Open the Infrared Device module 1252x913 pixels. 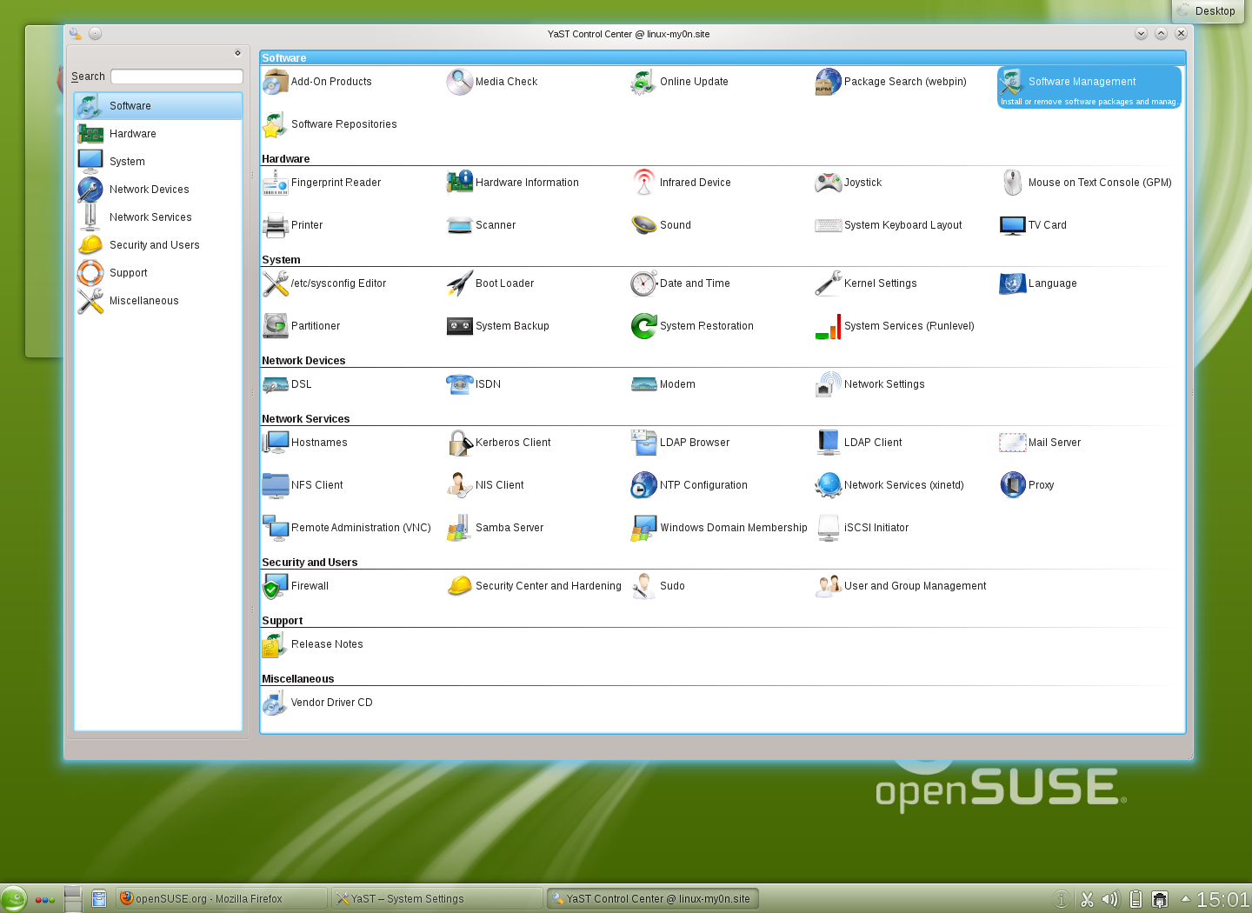click(x=681, y=183)
